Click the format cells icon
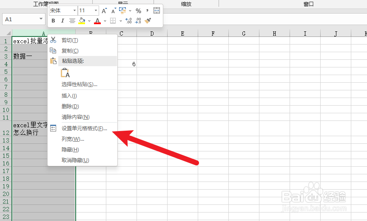This screenshot has height=221, width=367. click(53, 128)
